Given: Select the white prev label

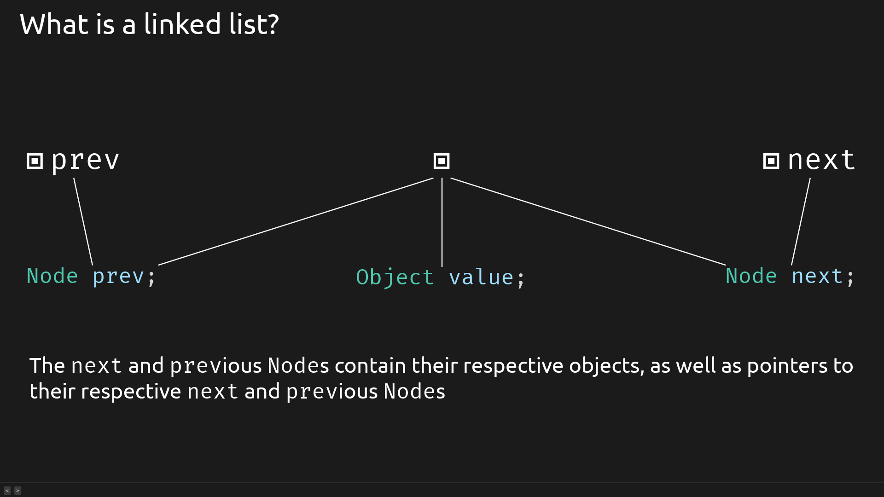Looking at the screenshot, I should coord(85,161).
